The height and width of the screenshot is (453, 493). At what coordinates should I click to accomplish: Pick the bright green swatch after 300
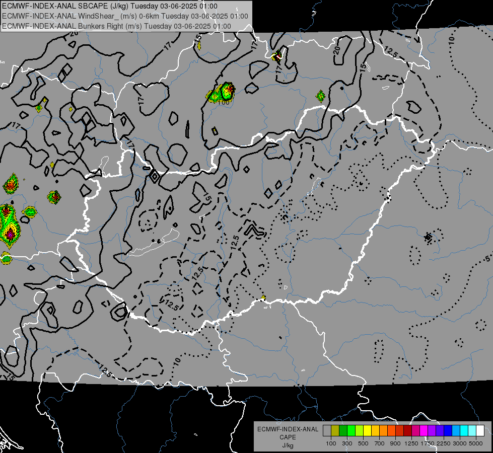pyautogui.click(x=351, y=430)
